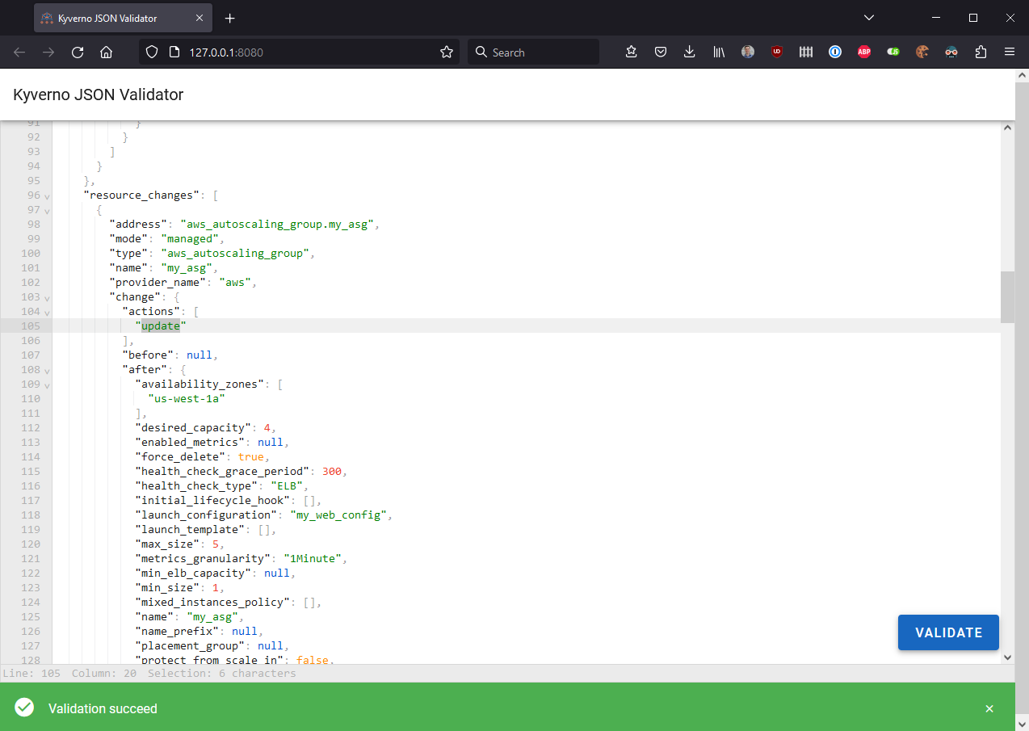Open the cookie manager extension
This screenshot has height=731, width=1029.
[922, 52]
